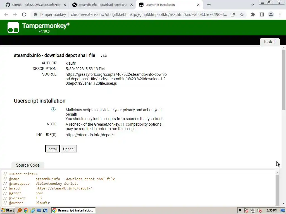Open the Source Code tab
Viewport: 286px width, 214px height.
pos(28,165)
